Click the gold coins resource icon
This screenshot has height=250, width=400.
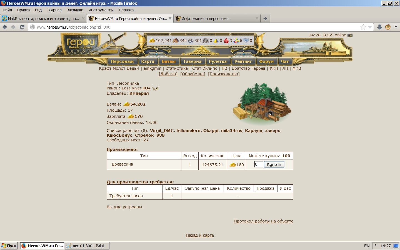[x=152, y=41]
